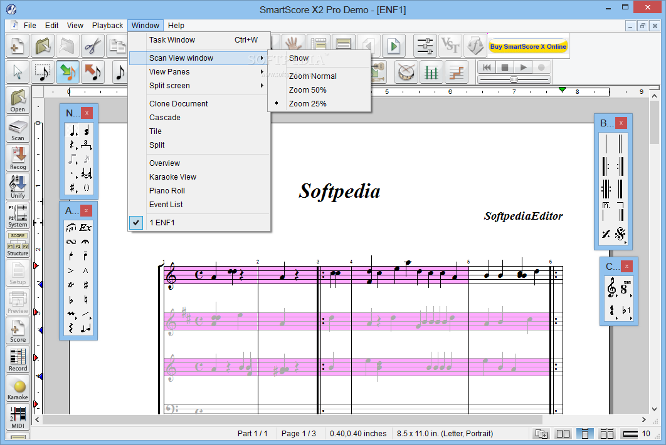Select the arrow pointer tool
The width and height of the screenshot is (666, 445).
18,71
